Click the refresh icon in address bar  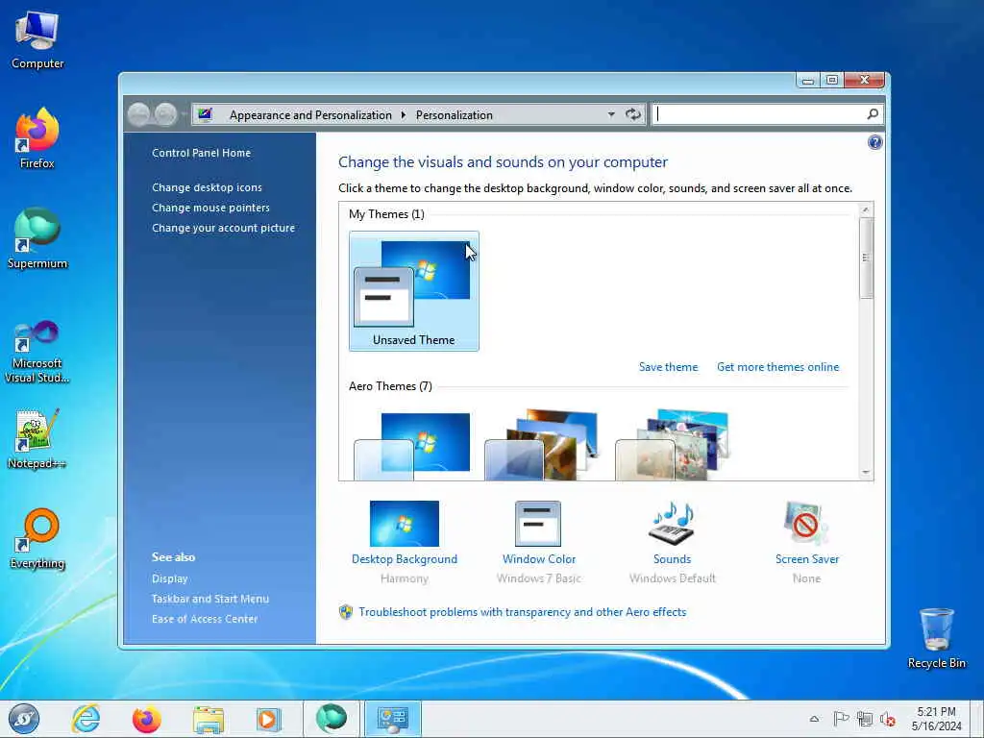[632, 114]
